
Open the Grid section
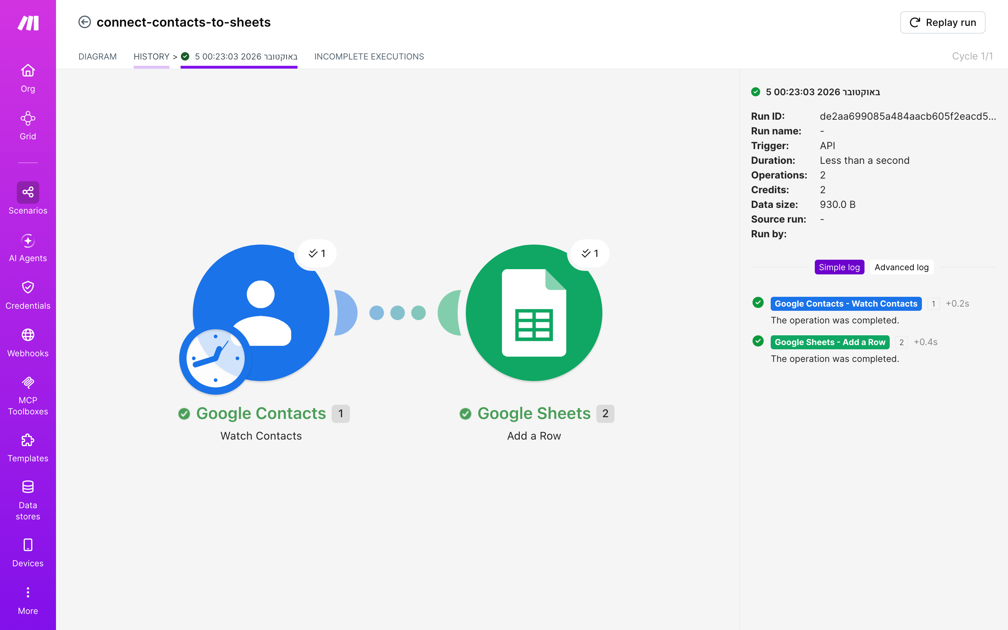click(x=28, y=126)
